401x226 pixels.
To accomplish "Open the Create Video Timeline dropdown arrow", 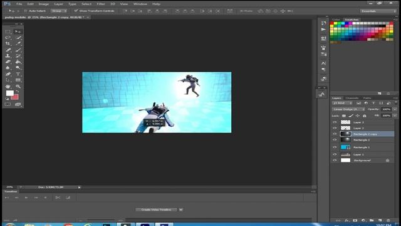I will coord(181,210).
